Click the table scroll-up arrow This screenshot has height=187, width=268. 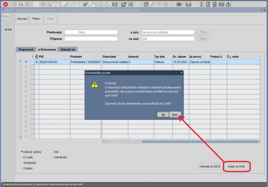(20, 61)
